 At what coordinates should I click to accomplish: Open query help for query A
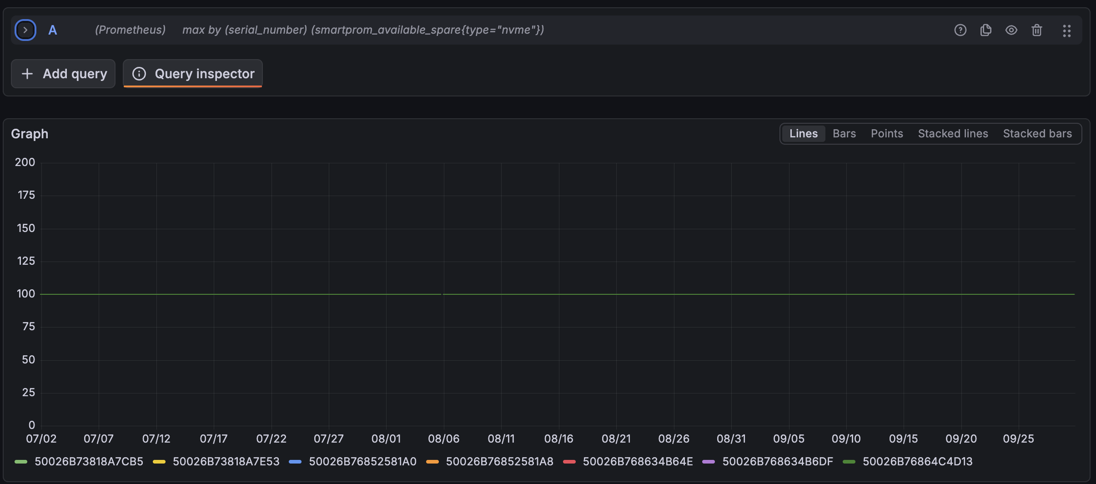960,30
